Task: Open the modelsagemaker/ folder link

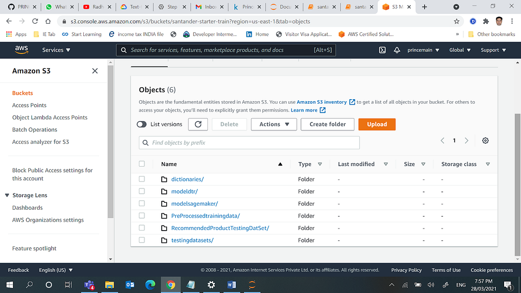Action: click(195, 203)
